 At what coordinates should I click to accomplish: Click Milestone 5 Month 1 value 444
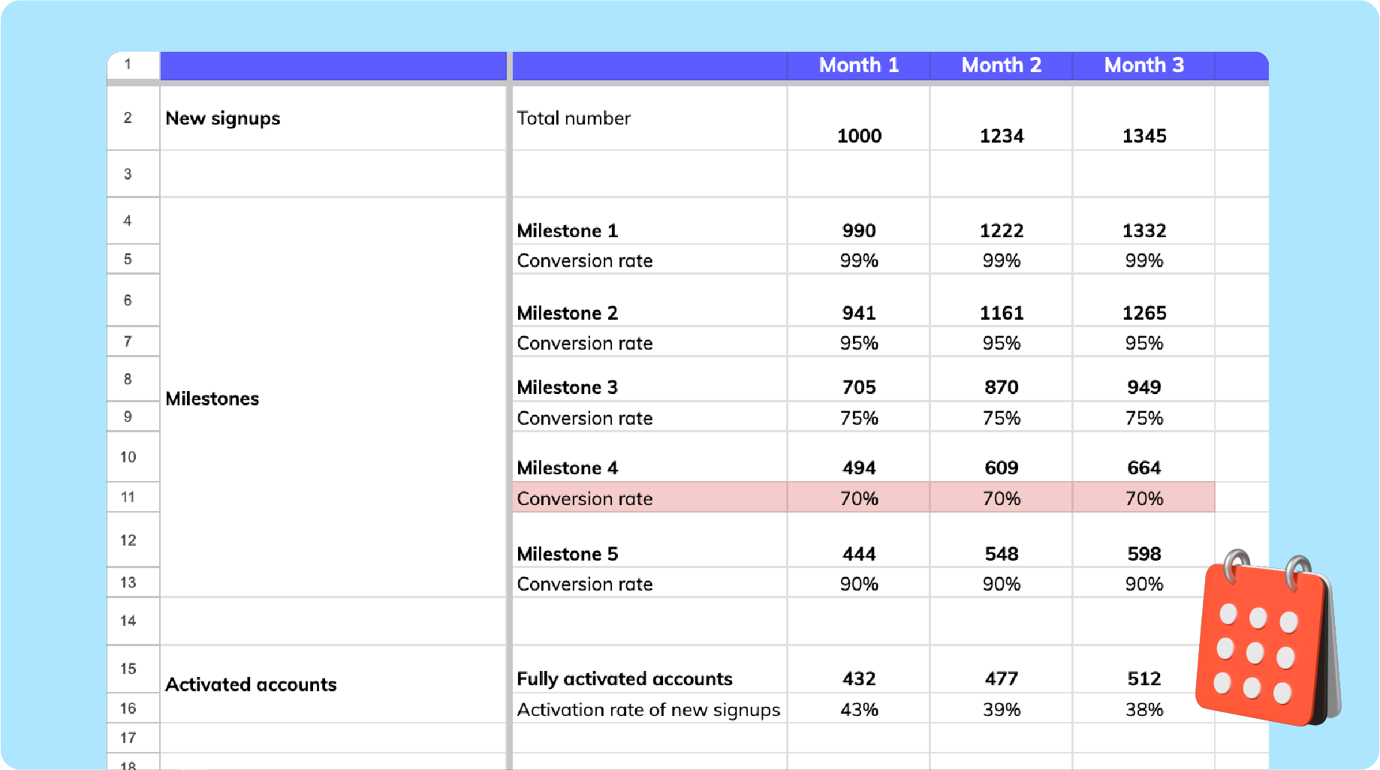pos(859,554)
